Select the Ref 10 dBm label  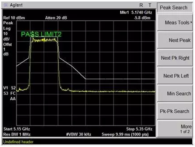point(14,18)
